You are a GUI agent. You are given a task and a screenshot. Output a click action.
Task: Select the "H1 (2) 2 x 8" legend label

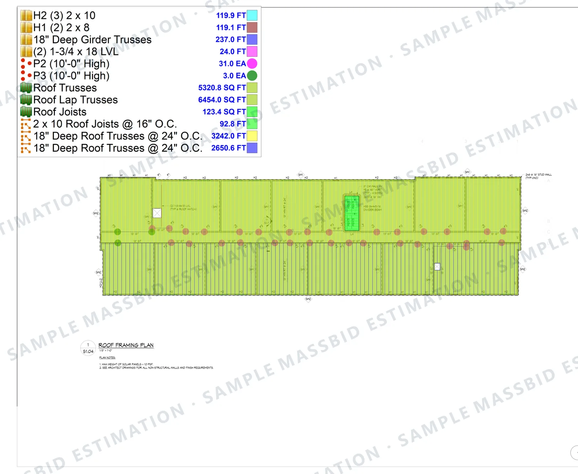click(x=61, y=27)
